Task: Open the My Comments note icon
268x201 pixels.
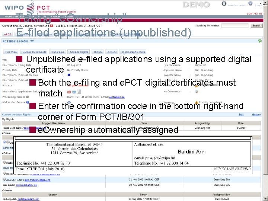Action: (197, 92)
